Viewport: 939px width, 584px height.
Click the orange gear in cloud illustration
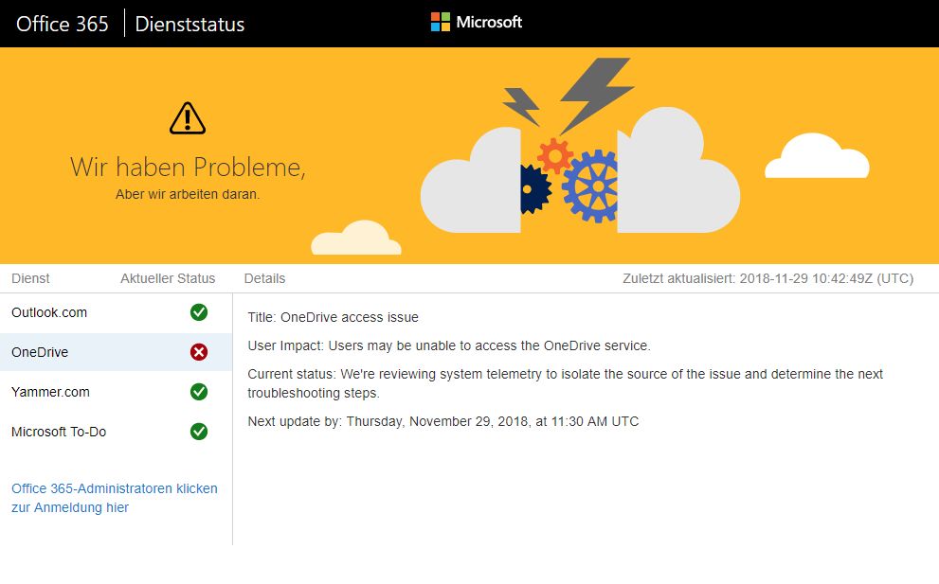click(x=554, y=153)
